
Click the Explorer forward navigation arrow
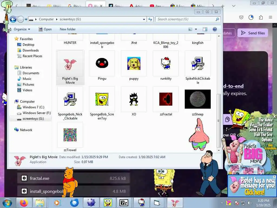coord(21,19)
